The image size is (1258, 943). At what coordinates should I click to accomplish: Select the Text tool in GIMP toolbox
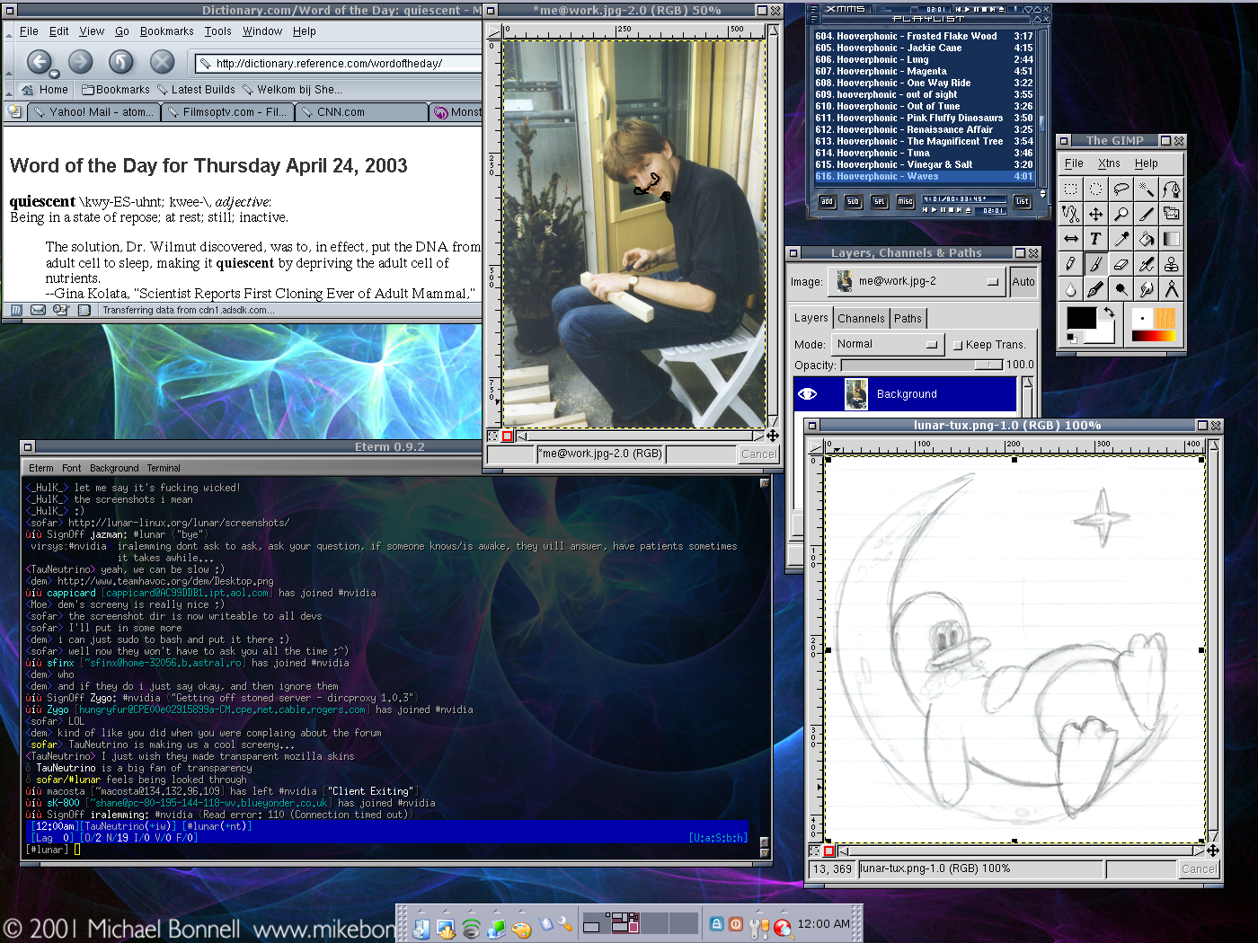click(x=1095, y=239)
